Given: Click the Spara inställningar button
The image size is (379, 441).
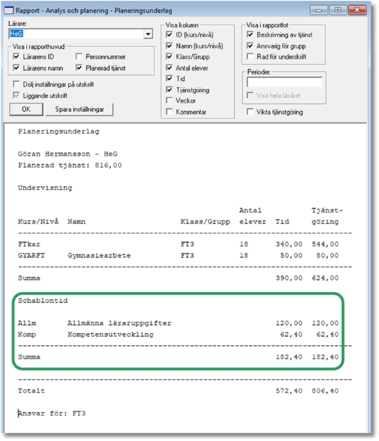Looking at the screenshot, I should (x=79, y=109).
